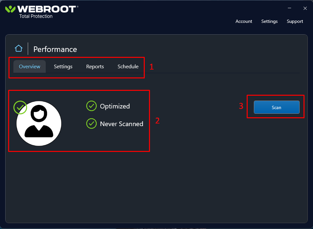313x229 pixels.
Task: Click the Optimized status text
Action: pyautogui.click(x=115, y=106)
